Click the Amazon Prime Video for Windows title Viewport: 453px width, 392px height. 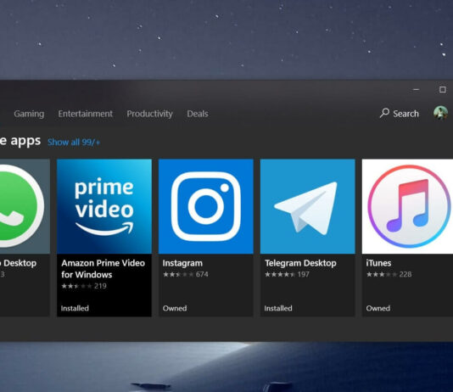point(103,269)
